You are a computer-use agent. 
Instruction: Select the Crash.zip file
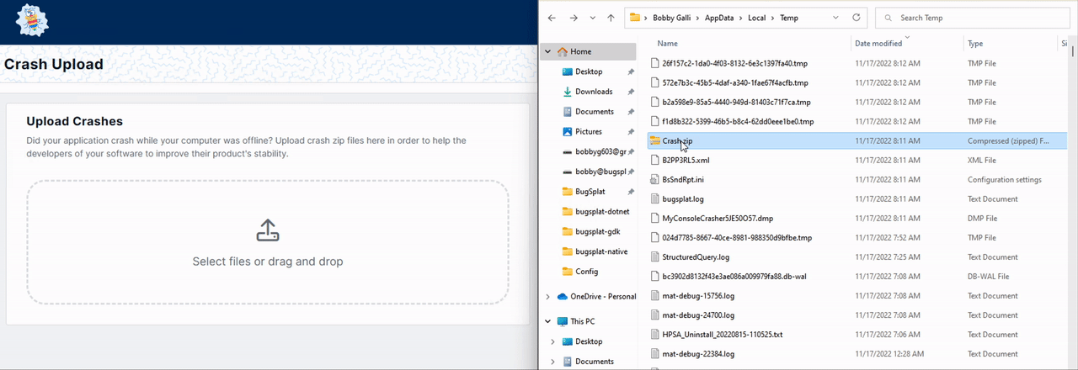click(677, 140)
